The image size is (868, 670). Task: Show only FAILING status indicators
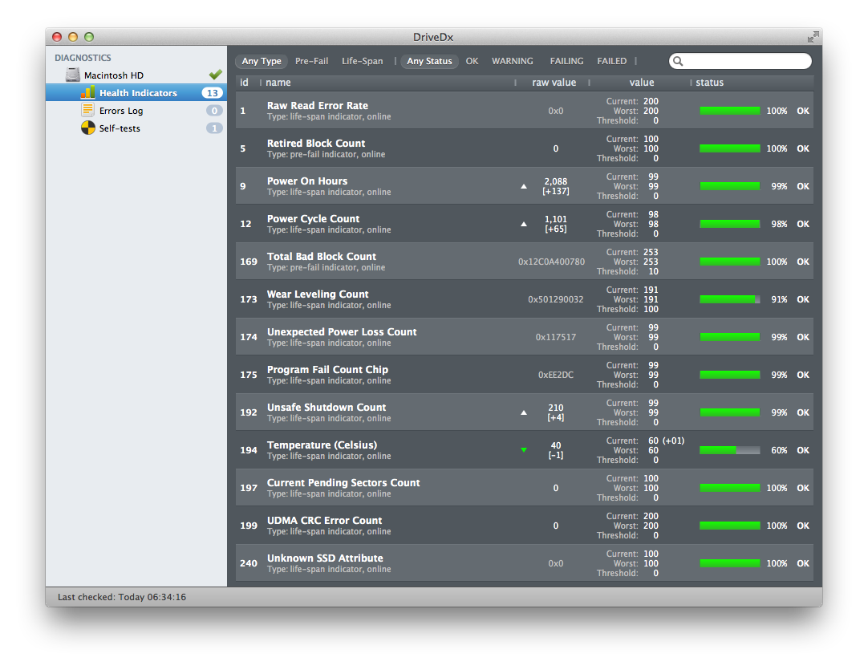[566, 61]
